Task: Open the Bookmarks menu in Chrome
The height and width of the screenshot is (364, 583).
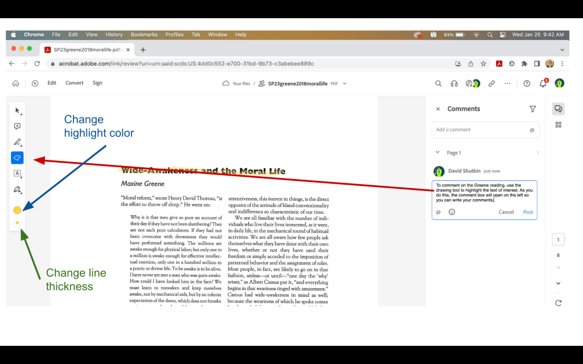Action: tap(144, 35)
